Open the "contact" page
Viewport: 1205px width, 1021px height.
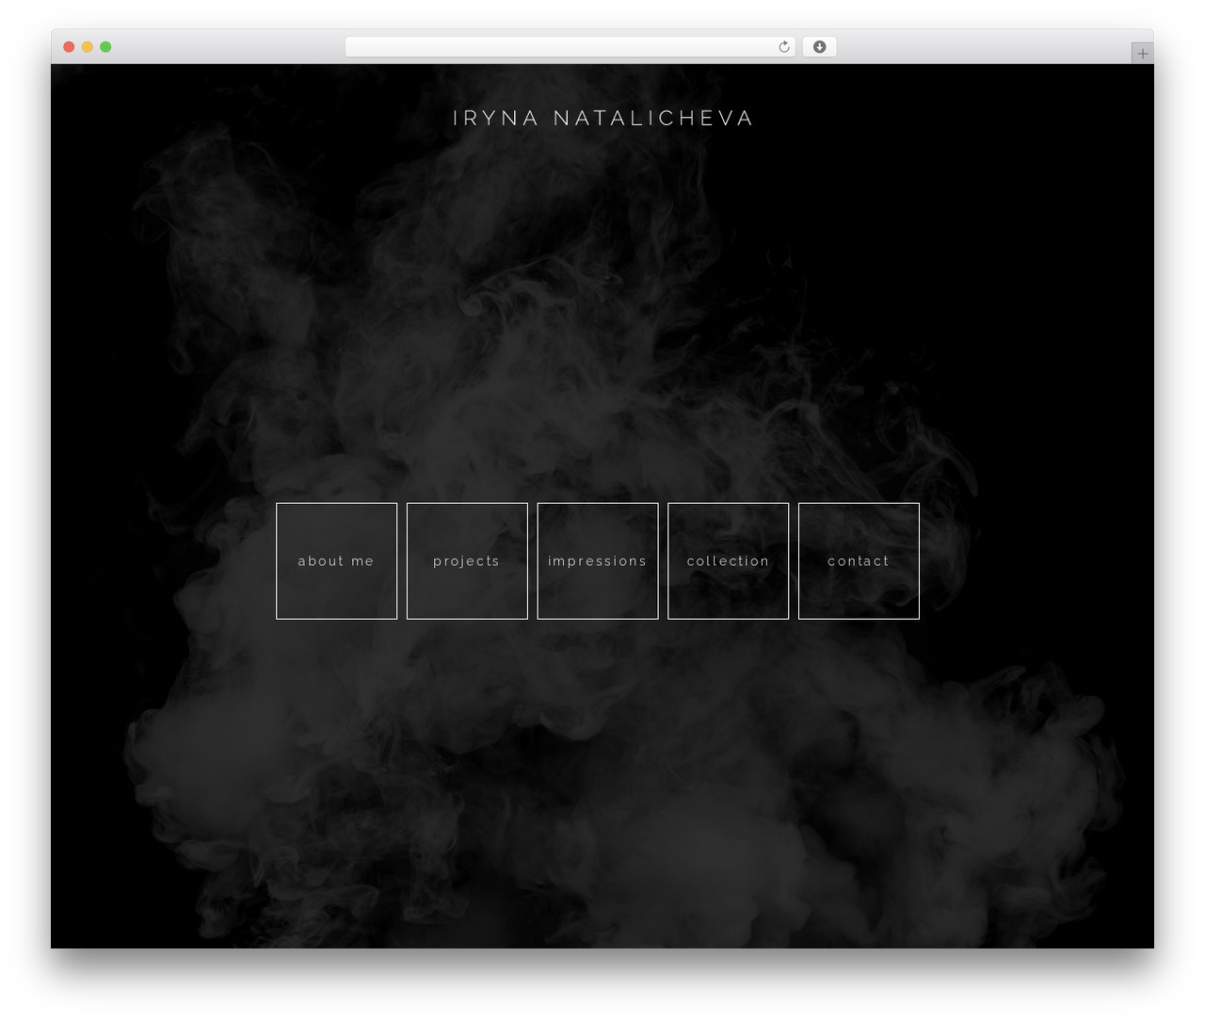pyautogui.click(x=859, y=561)
